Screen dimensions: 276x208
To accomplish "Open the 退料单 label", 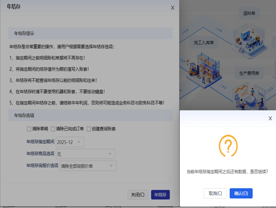I will point(249,13).
